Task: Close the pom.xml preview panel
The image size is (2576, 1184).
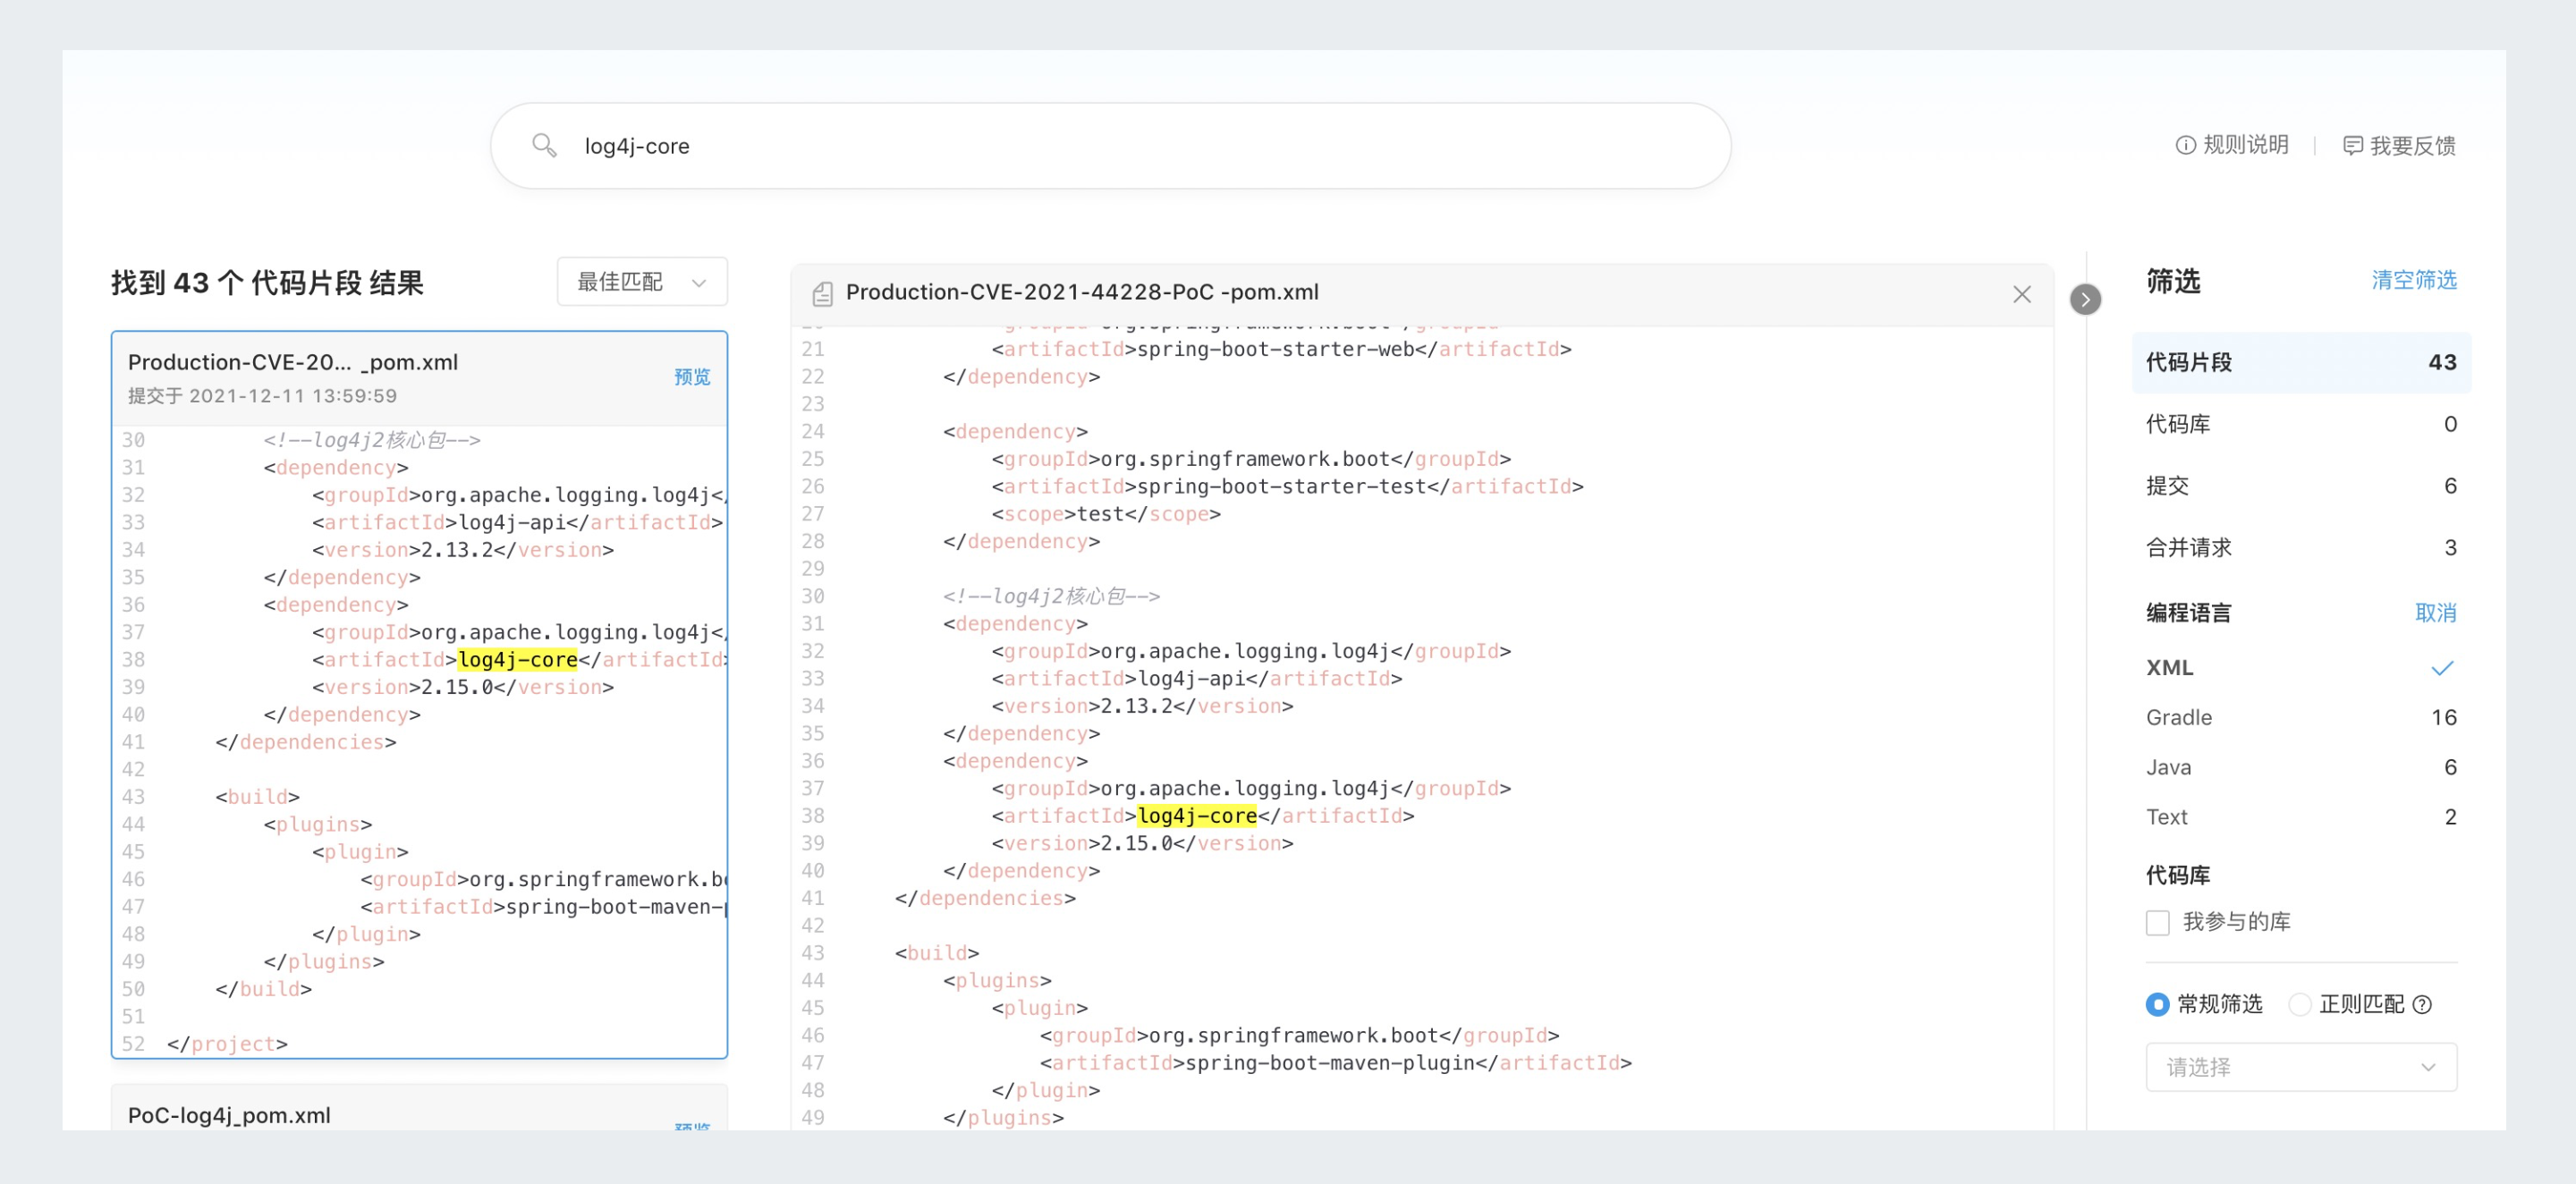Action: tap(2021, 294)
